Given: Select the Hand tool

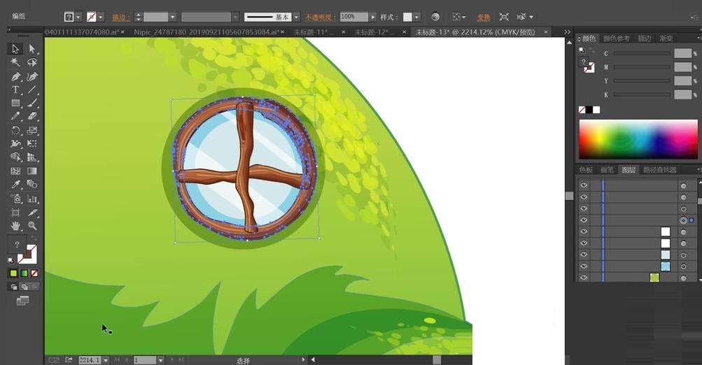Looking at the screenshot, I should click(15, 226).
